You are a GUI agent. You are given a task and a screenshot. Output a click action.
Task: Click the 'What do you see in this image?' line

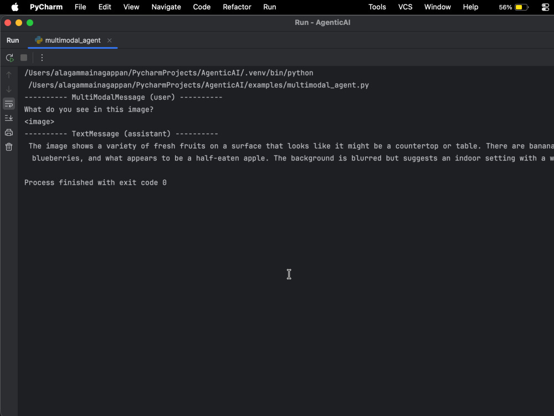point(89,109)
